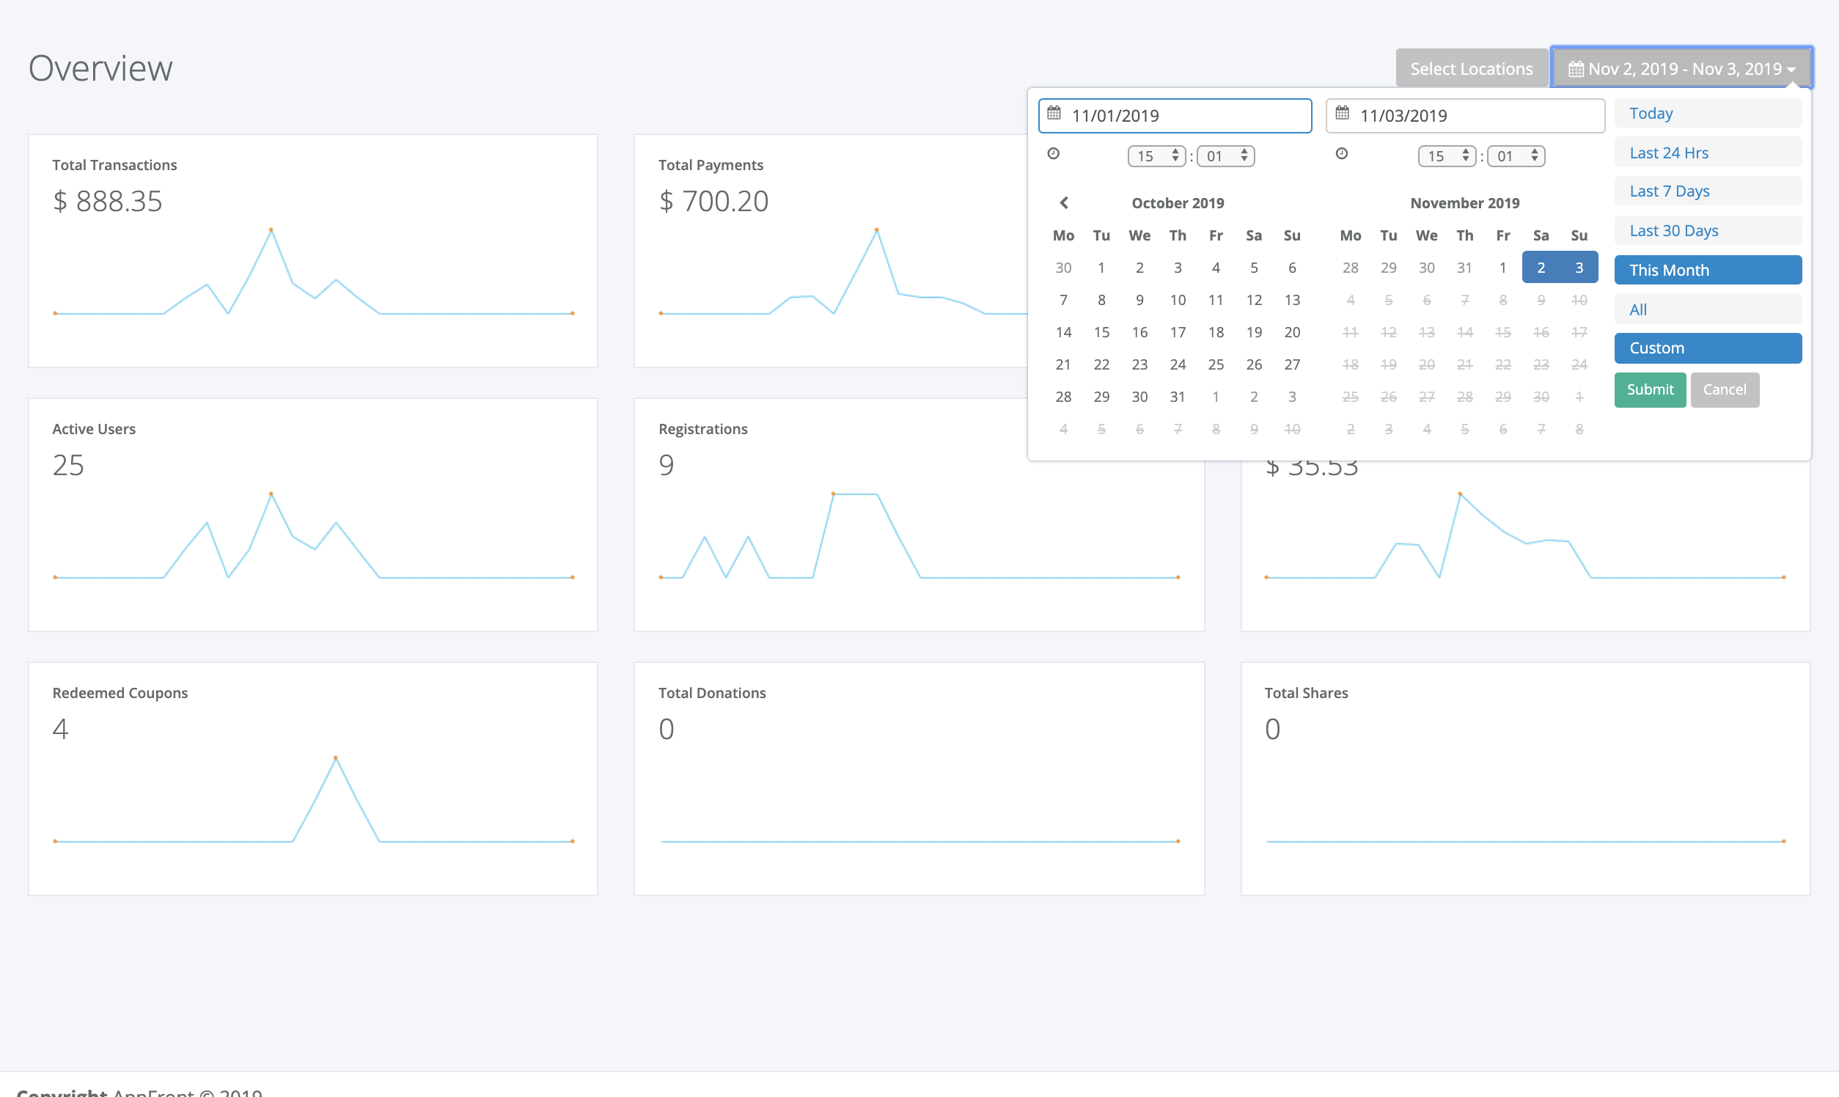Viewport: 1839px width, 1097px height.
Task: Click the Total Transactions card title
Action: (114, 165)
